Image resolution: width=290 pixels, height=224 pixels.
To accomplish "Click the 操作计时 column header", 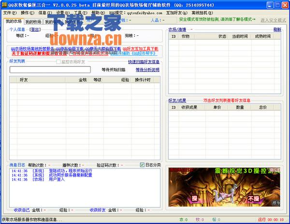I will [x=143, y=80].
